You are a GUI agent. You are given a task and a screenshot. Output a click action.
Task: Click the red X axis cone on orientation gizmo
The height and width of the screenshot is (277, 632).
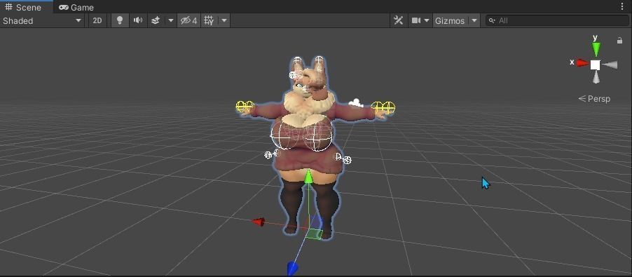pyautogui.click(x=582, y=63)
